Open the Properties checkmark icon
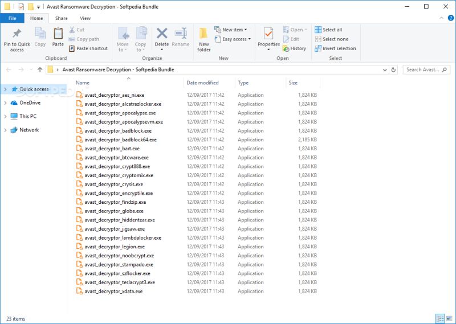 point(268,33)
